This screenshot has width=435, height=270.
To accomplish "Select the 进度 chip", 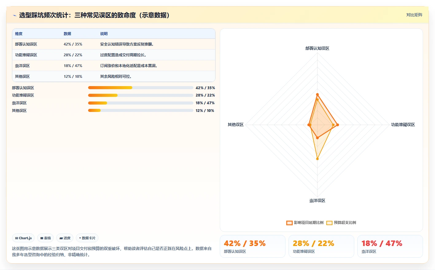I will coord(65,238).
